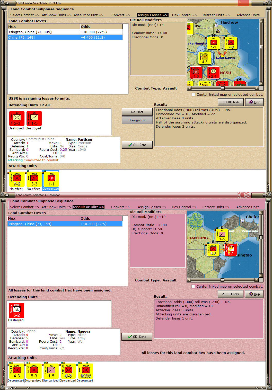This screenshot has height=390, width=272.
Task: Click the red 4-3 counter on upper map
Action: pos(196,73)
